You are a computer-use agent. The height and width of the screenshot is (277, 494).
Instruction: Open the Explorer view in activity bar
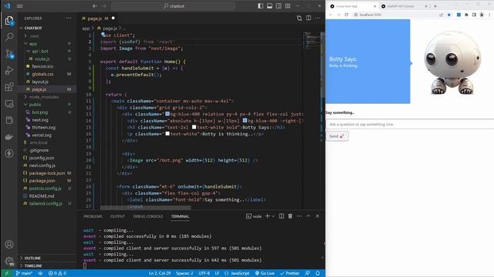(x=9, y=21)
